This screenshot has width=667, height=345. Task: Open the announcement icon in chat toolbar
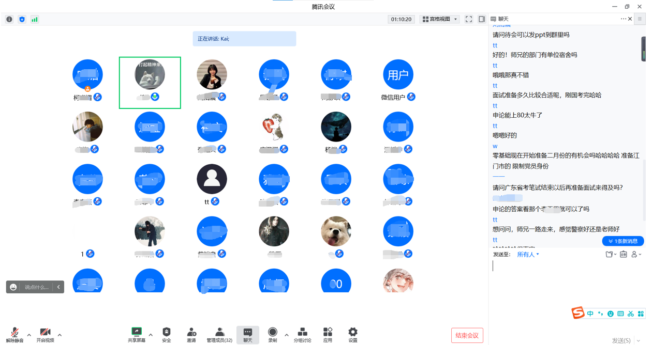(623, 254)
